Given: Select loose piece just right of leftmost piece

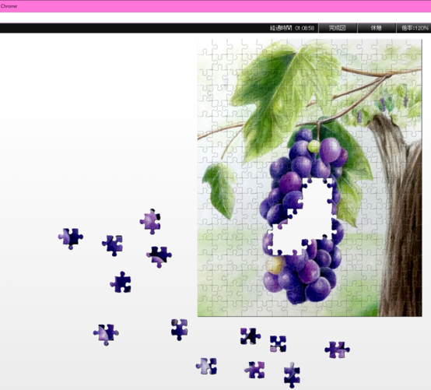Looking at the screenshot, I should point(113,245).
